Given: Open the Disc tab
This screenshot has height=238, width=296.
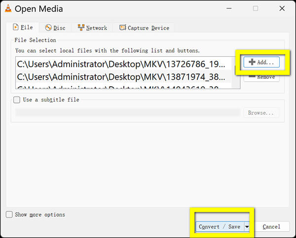Looking at the screenshot, I should (x=55, y=28).
